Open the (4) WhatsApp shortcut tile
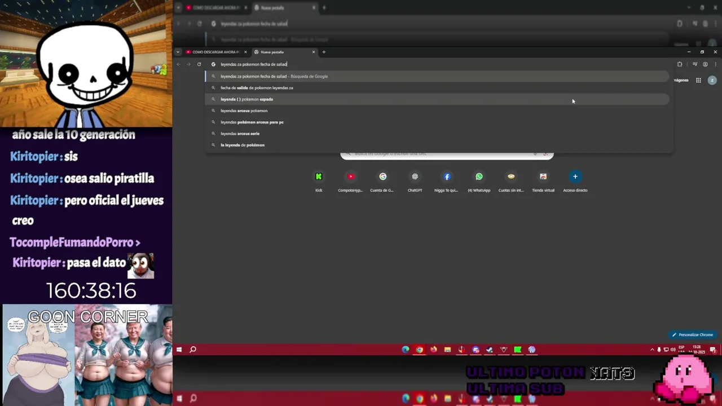Viewport: 722px width, 406px height. pyautogui.click(x=479, y=181)
